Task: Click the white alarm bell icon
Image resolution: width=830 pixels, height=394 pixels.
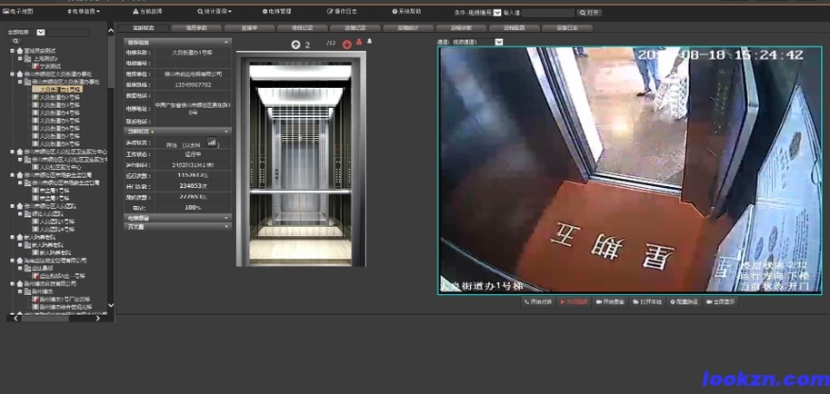Action: (x=369, y=42)
